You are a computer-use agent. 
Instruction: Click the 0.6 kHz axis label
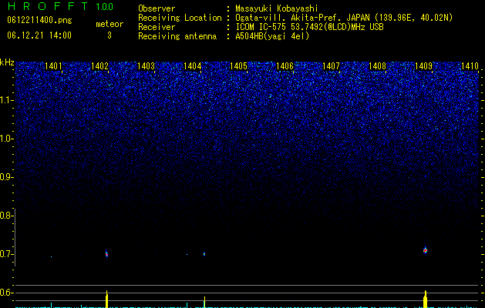[x=6, y=293]
